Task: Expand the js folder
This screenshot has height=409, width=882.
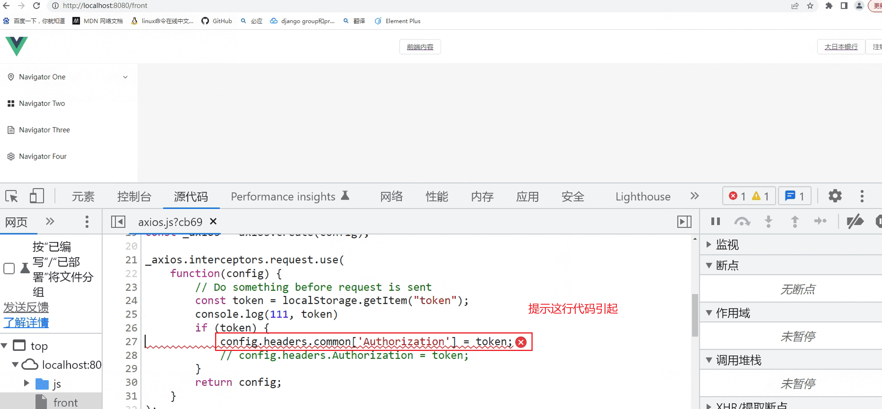Action: pyautogui.click(x=27, y=383)
